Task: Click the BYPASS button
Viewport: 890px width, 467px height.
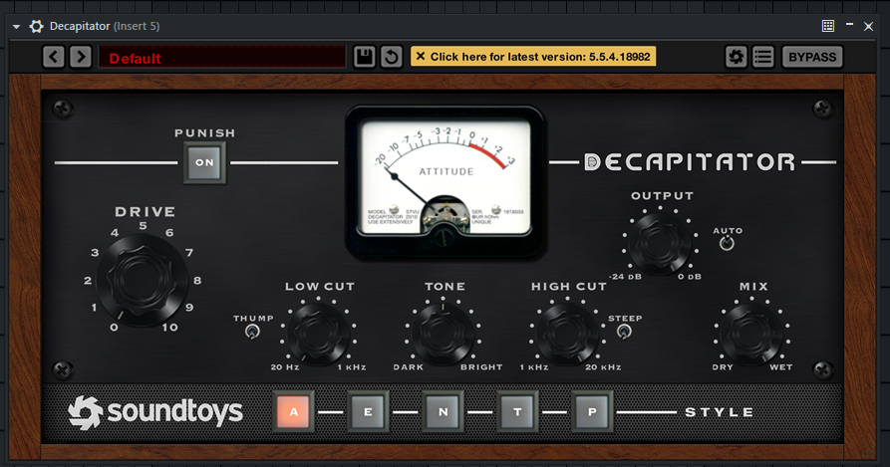Action: (x=812, y=57)
